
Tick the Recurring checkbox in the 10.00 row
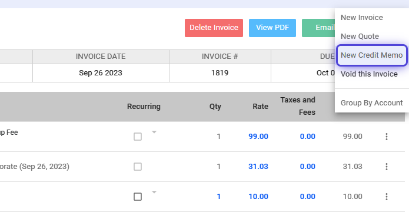coord(138,197)
